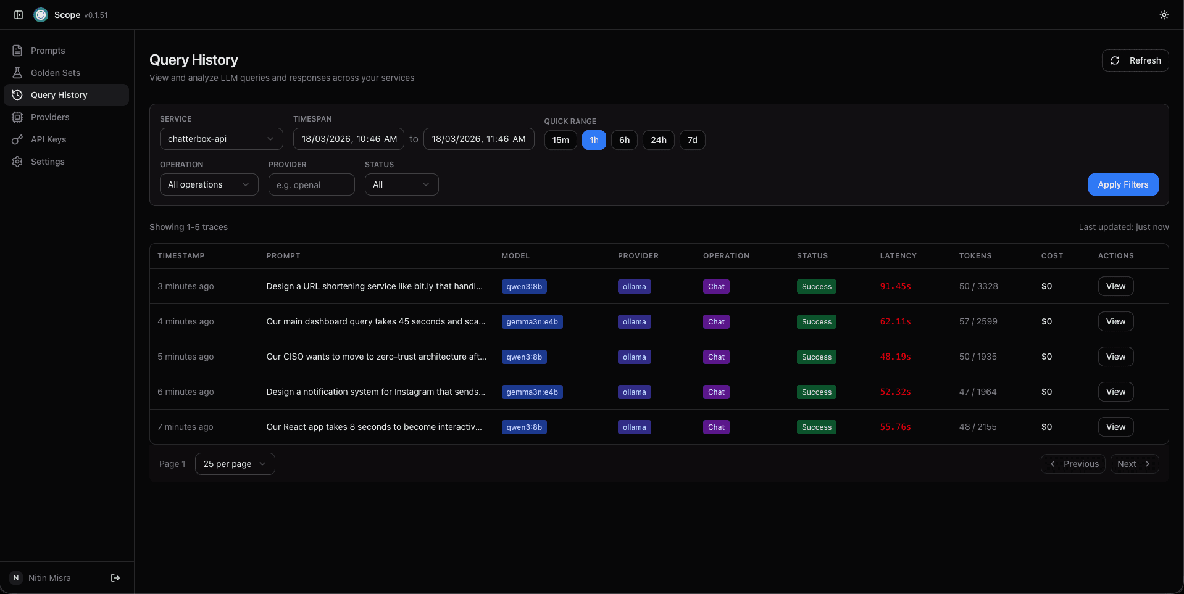Select the Golden Sets flask icon in sidebar
Viewport: 1184px width, 594px height.
click(17, 72)
